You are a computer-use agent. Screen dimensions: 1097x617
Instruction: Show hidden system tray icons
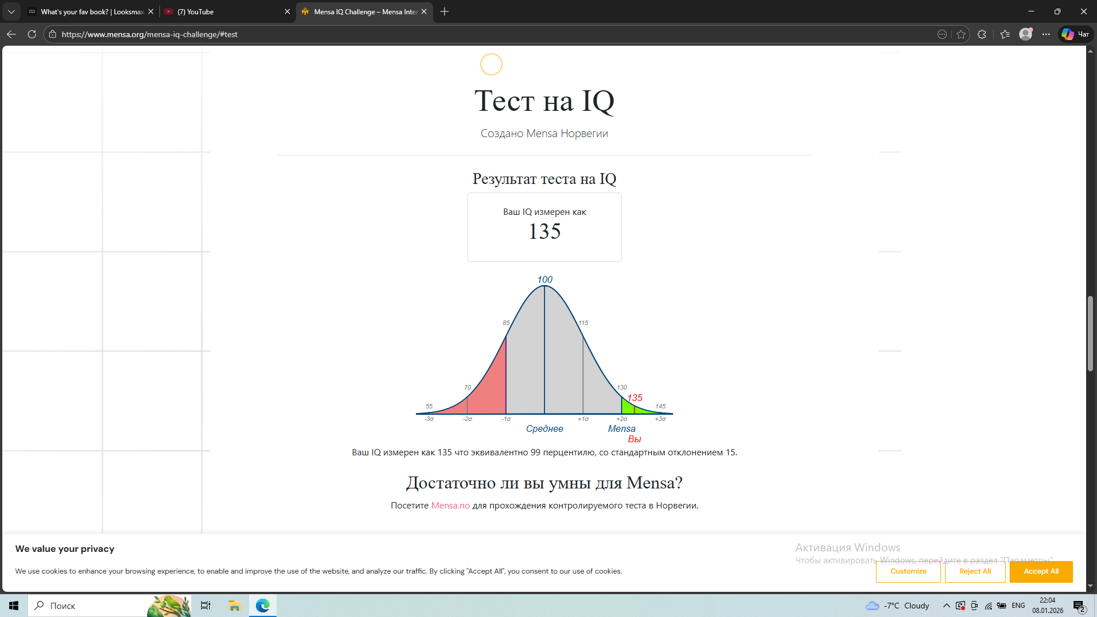(946, 606)
